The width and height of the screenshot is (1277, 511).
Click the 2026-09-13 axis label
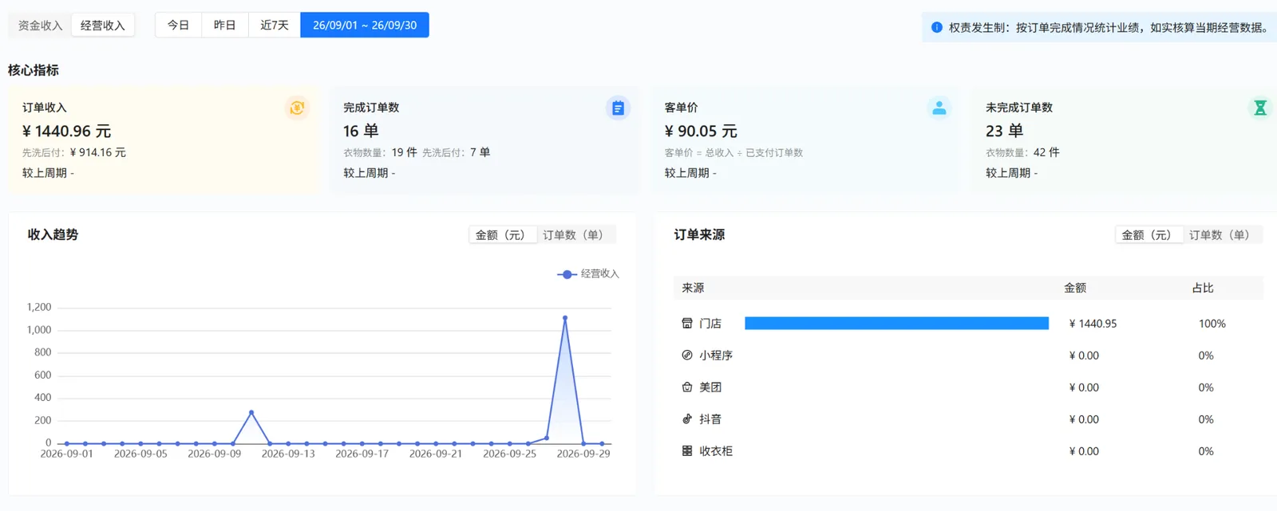pyautogui.click(x=288, y=454)
